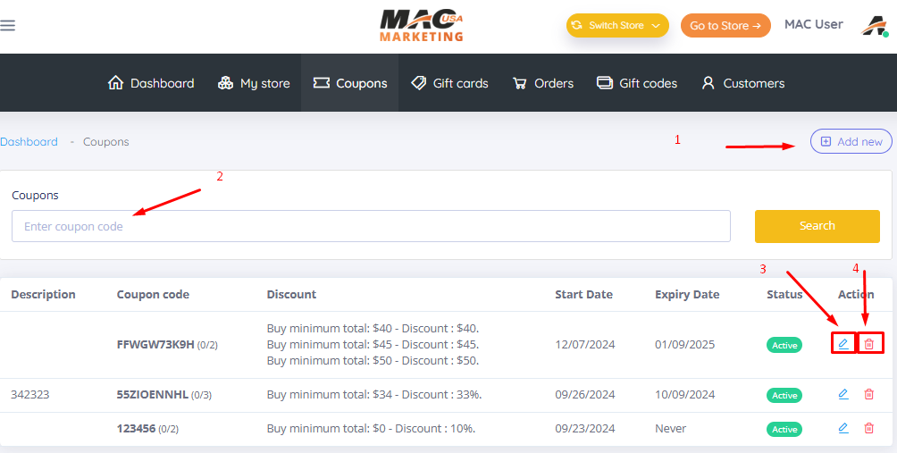Open the hamburger sidebar menu

[x=8, y=25]
